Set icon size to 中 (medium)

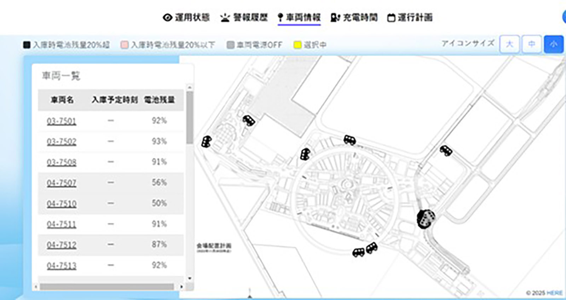pyautogui.click(x=531, y=44)
